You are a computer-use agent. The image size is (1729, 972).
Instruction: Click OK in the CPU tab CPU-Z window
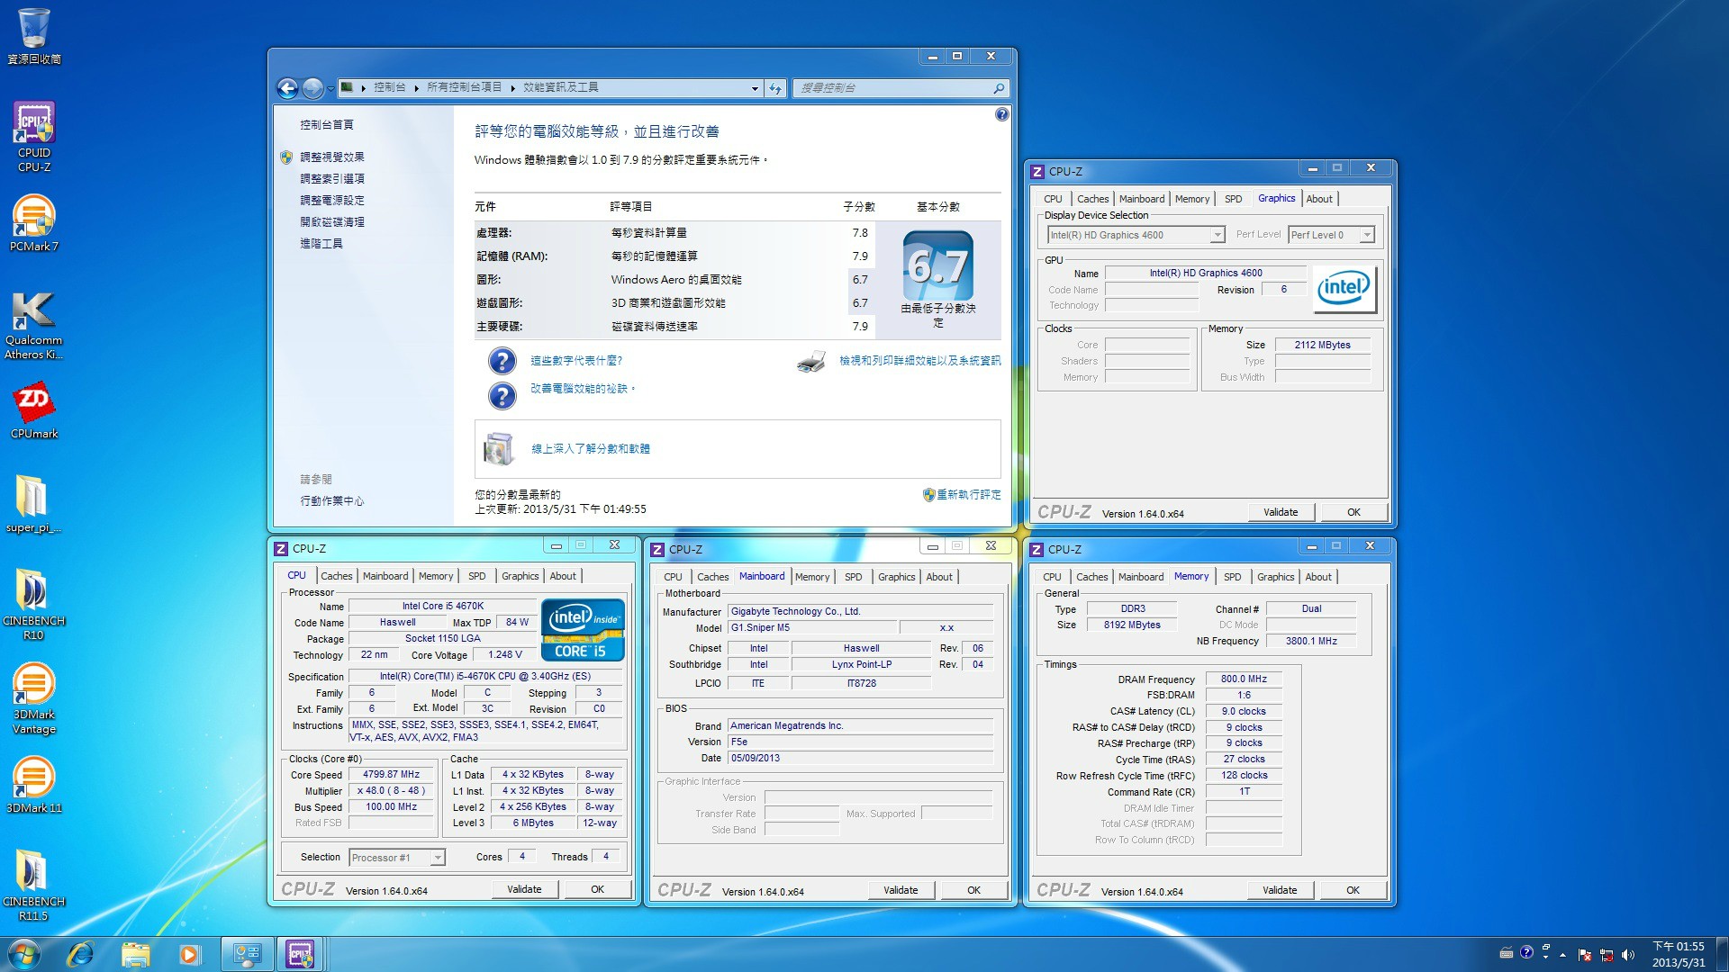coord(597,889)
